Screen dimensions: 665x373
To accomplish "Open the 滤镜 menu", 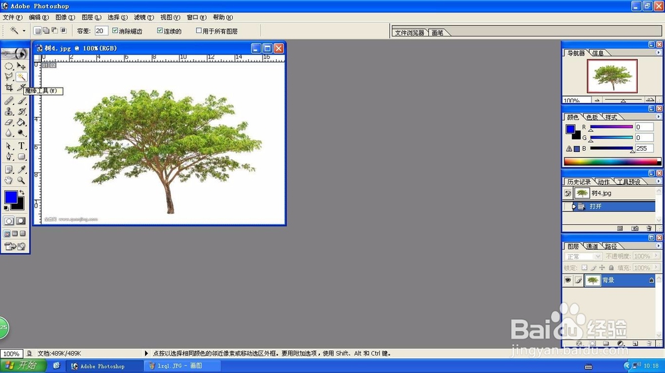I will 144,17.
